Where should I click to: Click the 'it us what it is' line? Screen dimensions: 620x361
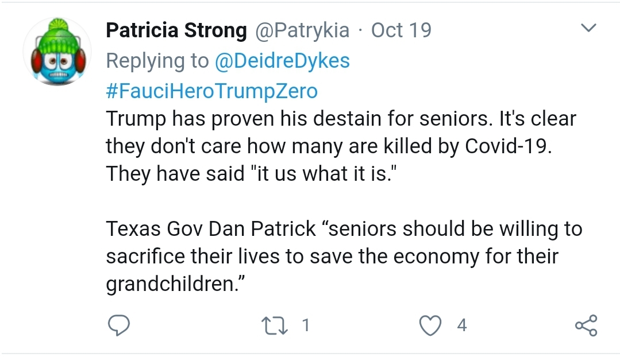[251, 173]
